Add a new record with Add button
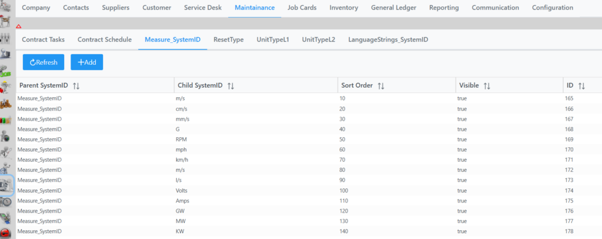The width and height of the screenshot is (602, 239). pyautogui.click(x=86, y=62)
